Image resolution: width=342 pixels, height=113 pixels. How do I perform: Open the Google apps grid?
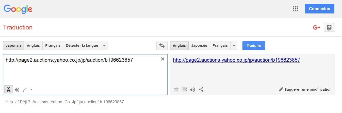pyautogui.click(x=295, y=9)
